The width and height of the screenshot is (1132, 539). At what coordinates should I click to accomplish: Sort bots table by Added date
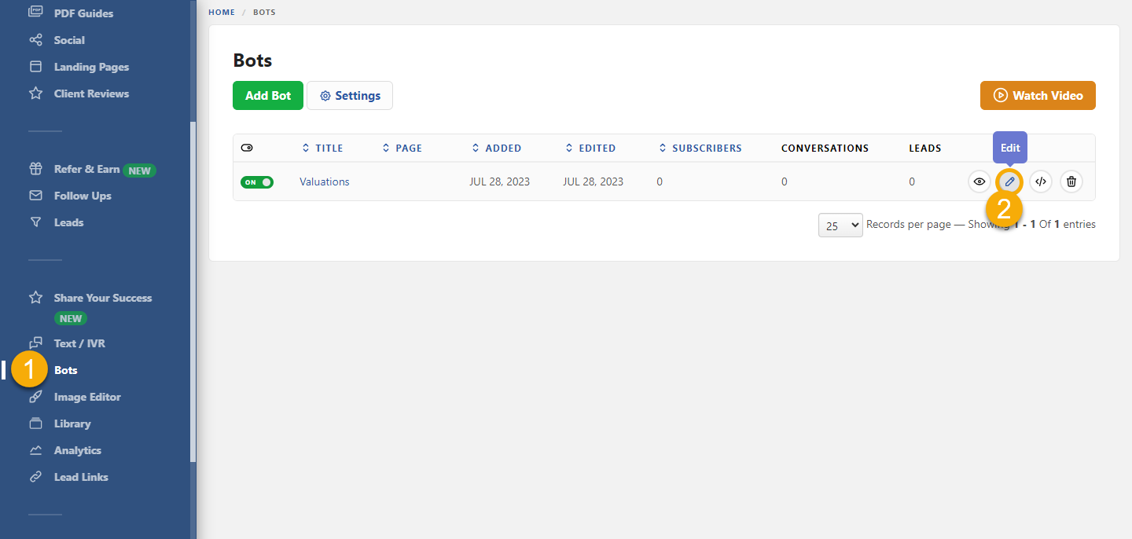[496, 148]
